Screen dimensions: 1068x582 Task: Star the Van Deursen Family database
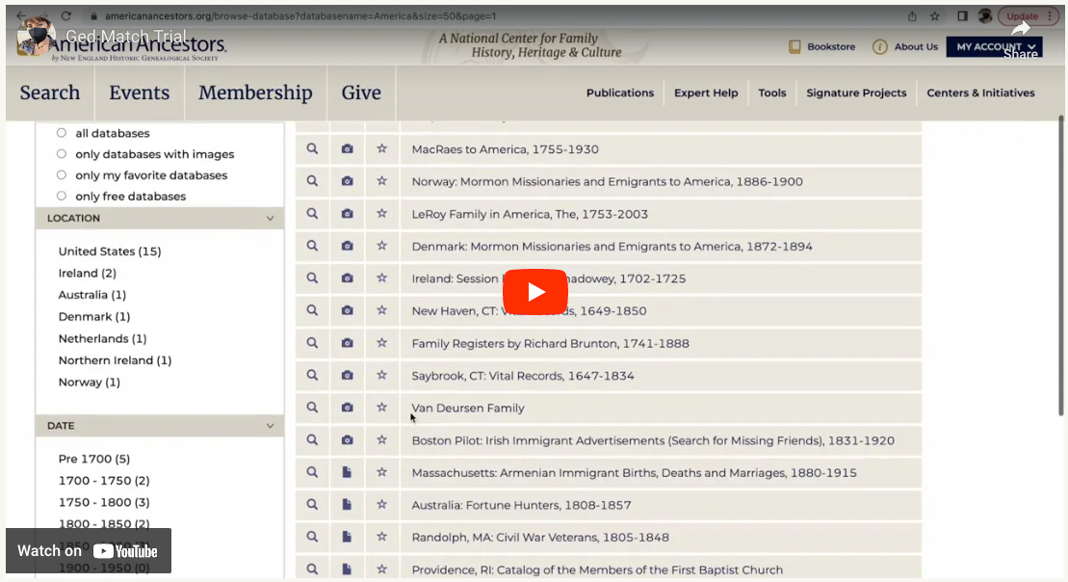click(382, 408)
